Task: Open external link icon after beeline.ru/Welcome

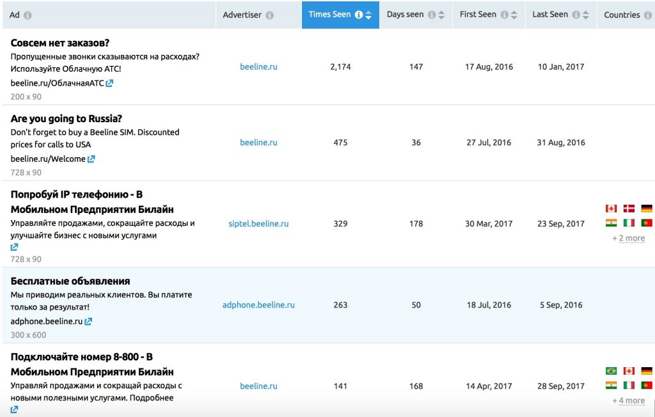Action: 91,159
